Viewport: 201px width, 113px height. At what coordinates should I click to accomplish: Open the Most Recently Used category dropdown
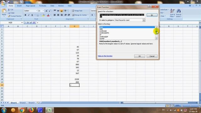144,20
